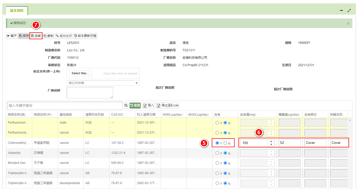Click the 保存 (save) toolbar button
The image size is (357, 189).
pos(24,36)
